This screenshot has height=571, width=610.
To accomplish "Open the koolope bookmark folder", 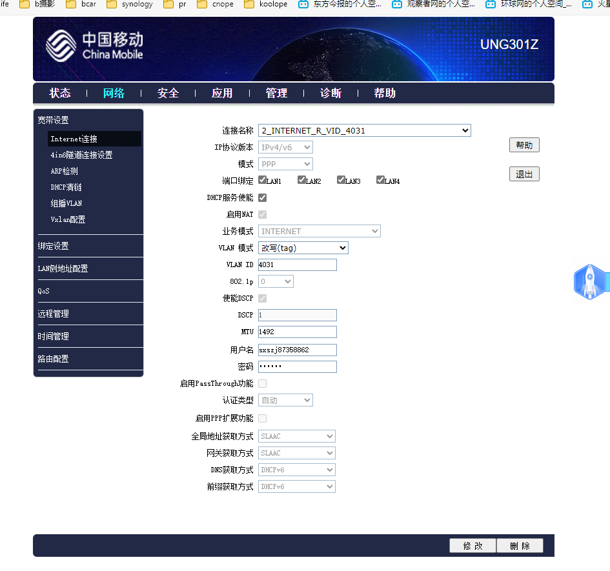I will [x=266, y=4].
